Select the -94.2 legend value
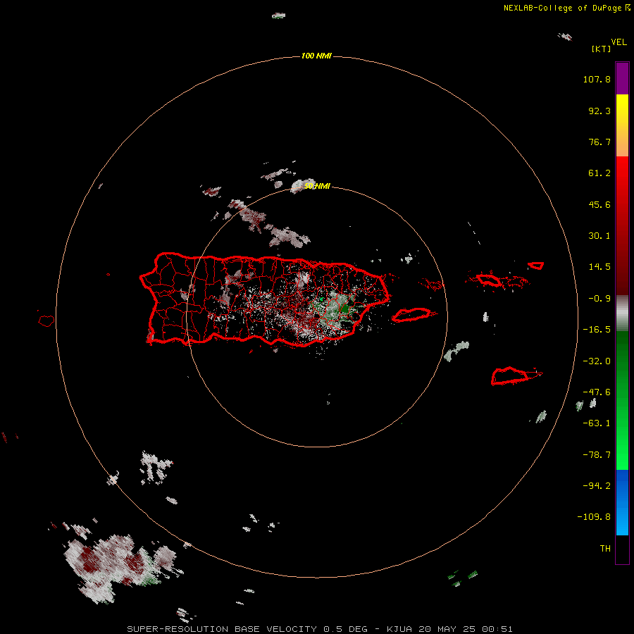 tap(597, 486)
